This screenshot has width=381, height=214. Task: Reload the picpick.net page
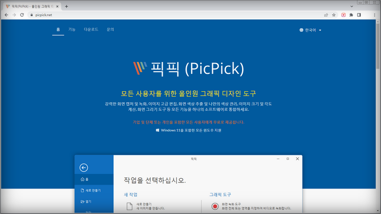[x=22, y=15]
